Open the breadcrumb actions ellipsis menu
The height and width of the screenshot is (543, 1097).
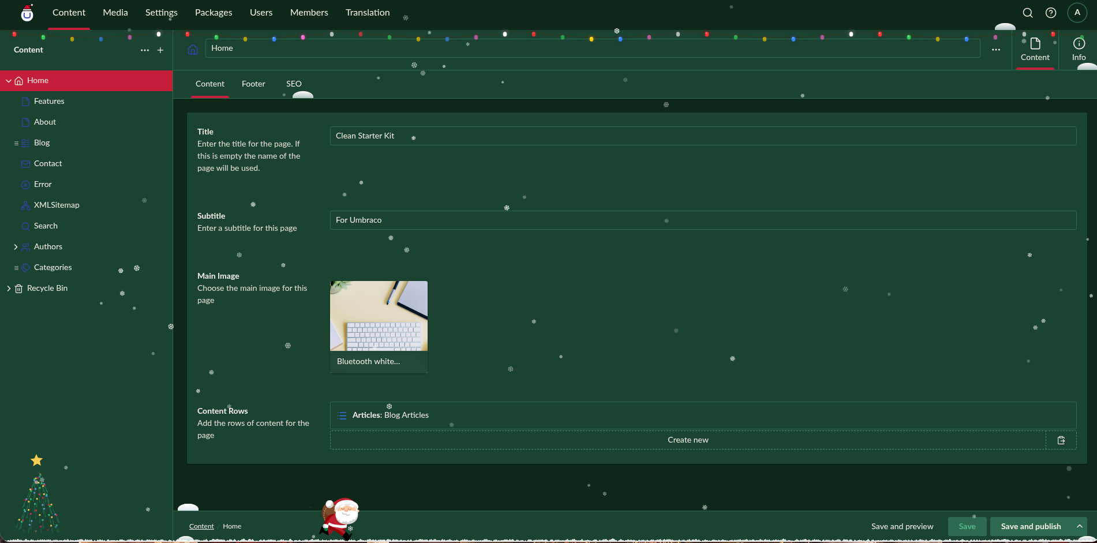coord(996,49)
